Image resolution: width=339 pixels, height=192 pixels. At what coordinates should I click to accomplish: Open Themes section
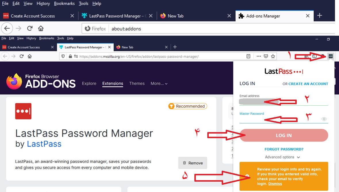pyautogui.click(x=137, y=83)
